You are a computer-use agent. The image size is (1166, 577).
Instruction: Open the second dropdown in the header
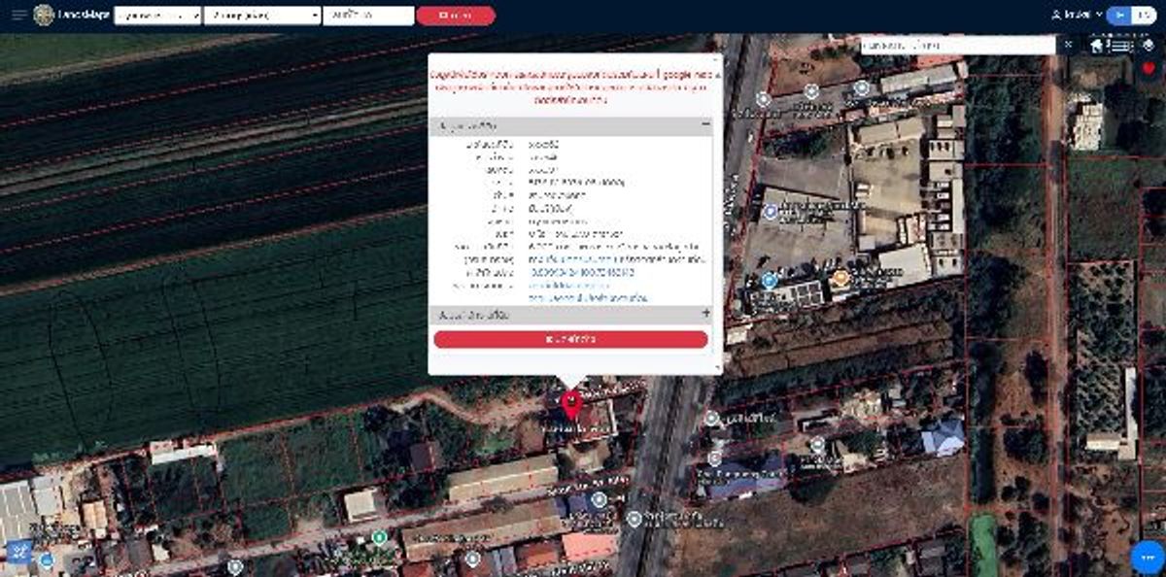262,16
